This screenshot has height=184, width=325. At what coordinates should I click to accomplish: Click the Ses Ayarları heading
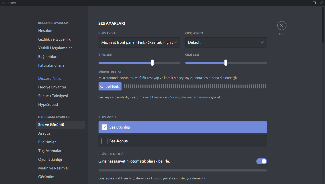[x=112, y=24]
